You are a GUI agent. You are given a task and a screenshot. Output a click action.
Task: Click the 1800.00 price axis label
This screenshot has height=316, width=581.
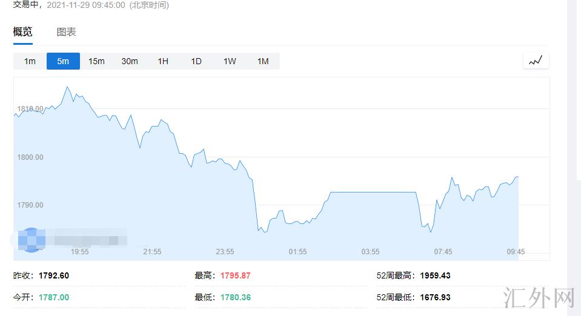[x=30, y=157]
